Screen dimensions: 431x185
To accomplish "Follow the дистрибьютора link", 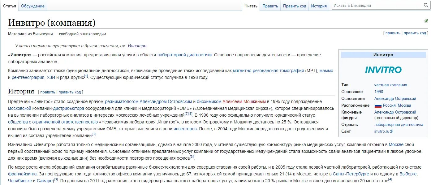I will [69, 108].
